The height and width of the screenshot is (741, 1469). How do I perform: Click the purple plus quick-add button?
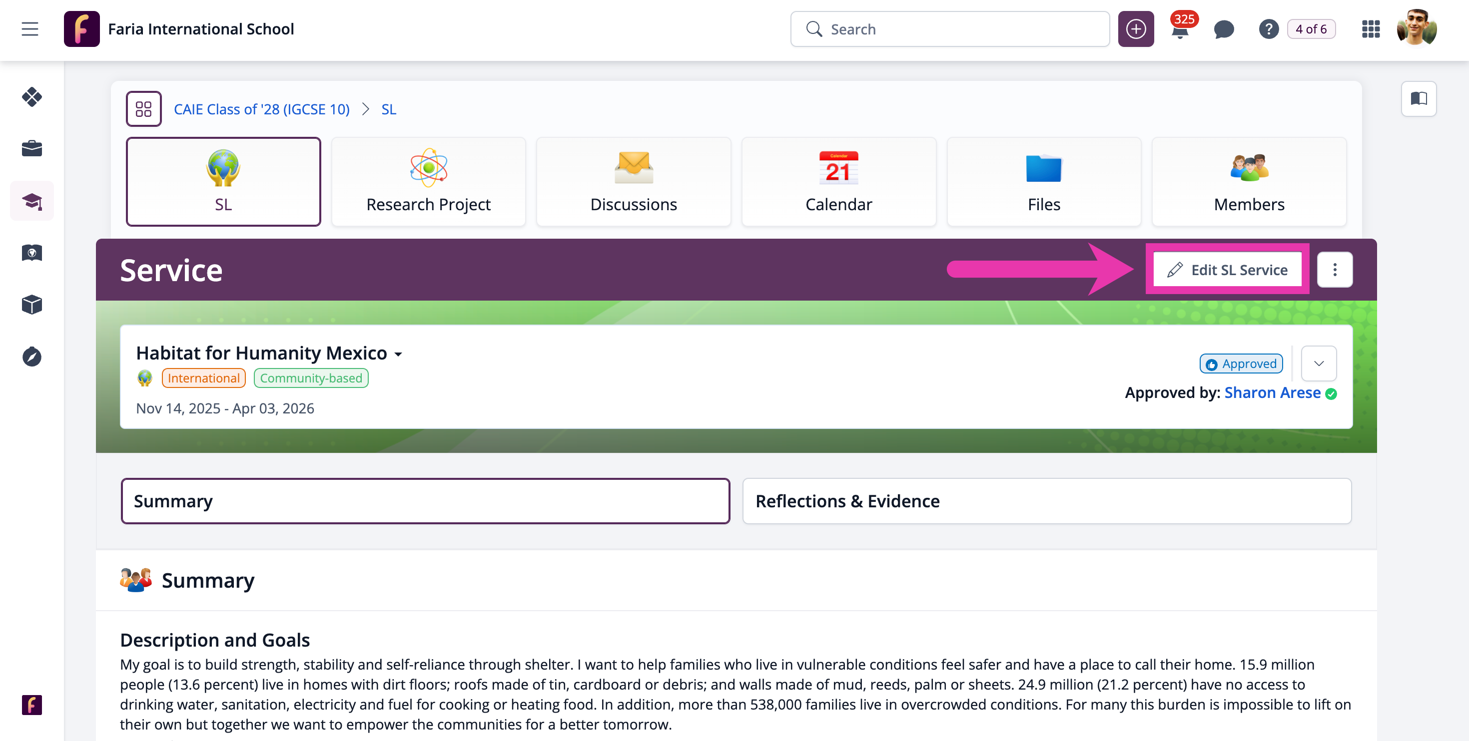coord(1135,29)
